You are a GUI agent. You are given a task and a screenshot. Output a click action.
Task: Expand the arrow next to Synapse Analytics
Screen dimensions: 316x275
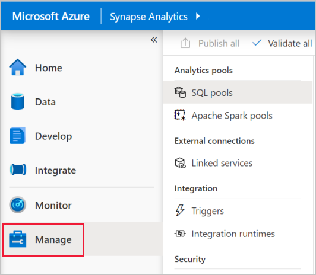coord(198,16)
